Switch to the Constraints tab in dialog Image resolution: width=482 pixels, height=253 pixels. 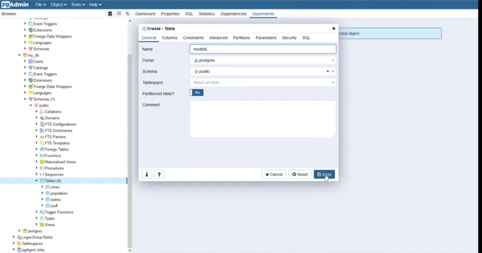193,38
